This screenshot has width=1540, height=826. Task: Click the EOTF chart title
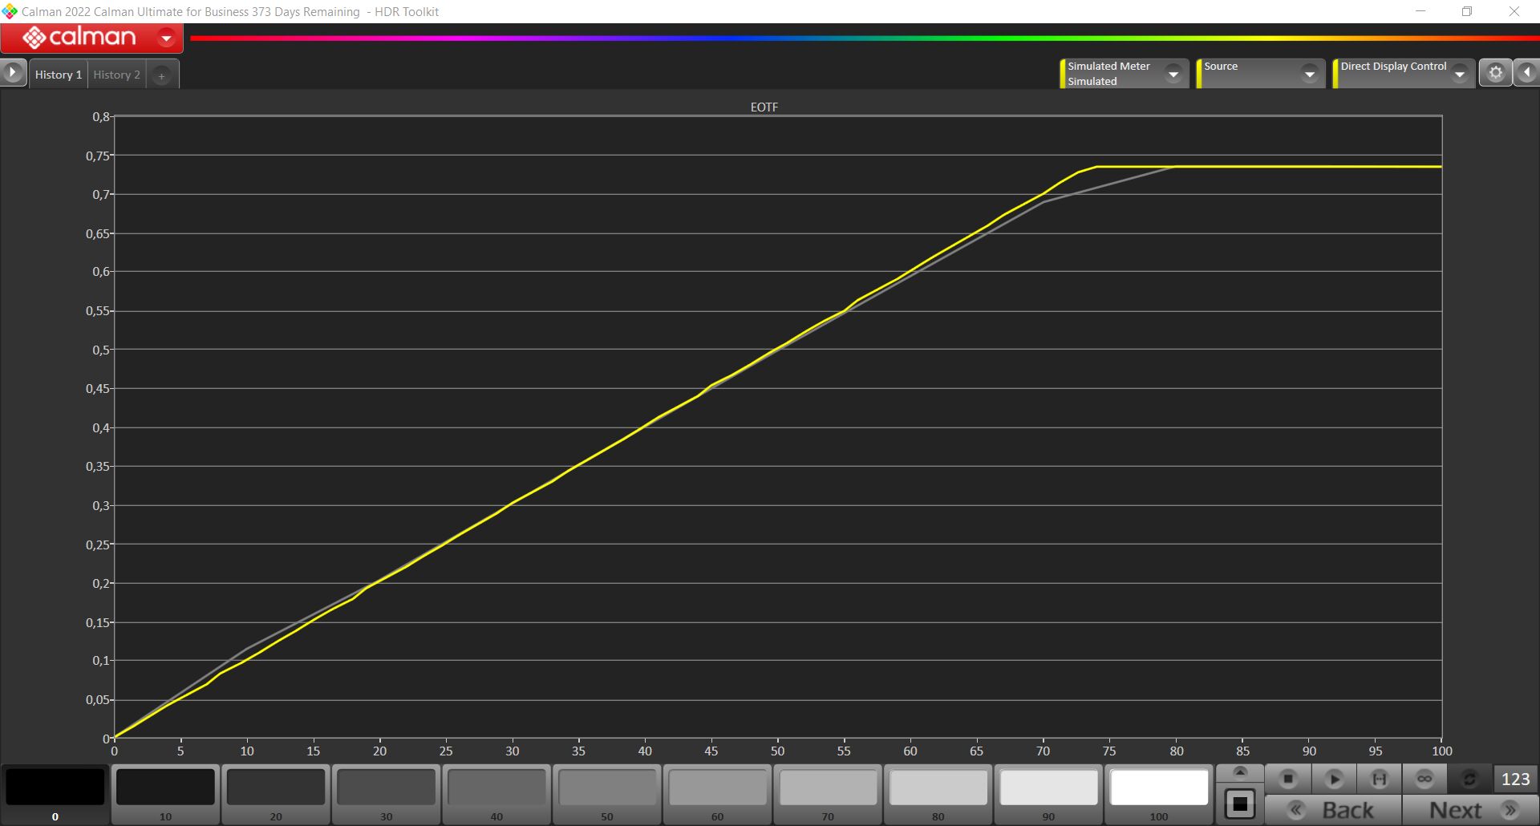point(764,107)
